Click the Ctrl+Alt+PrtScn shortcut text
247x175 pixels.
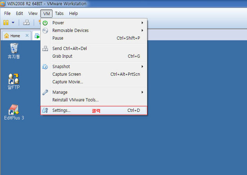coord(125,74)
